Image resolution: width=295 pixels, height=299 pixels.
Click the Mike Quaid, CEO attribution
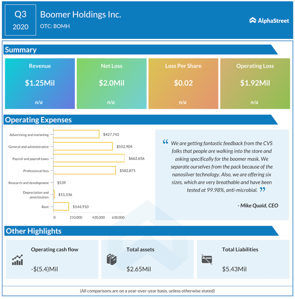point(258,206)
